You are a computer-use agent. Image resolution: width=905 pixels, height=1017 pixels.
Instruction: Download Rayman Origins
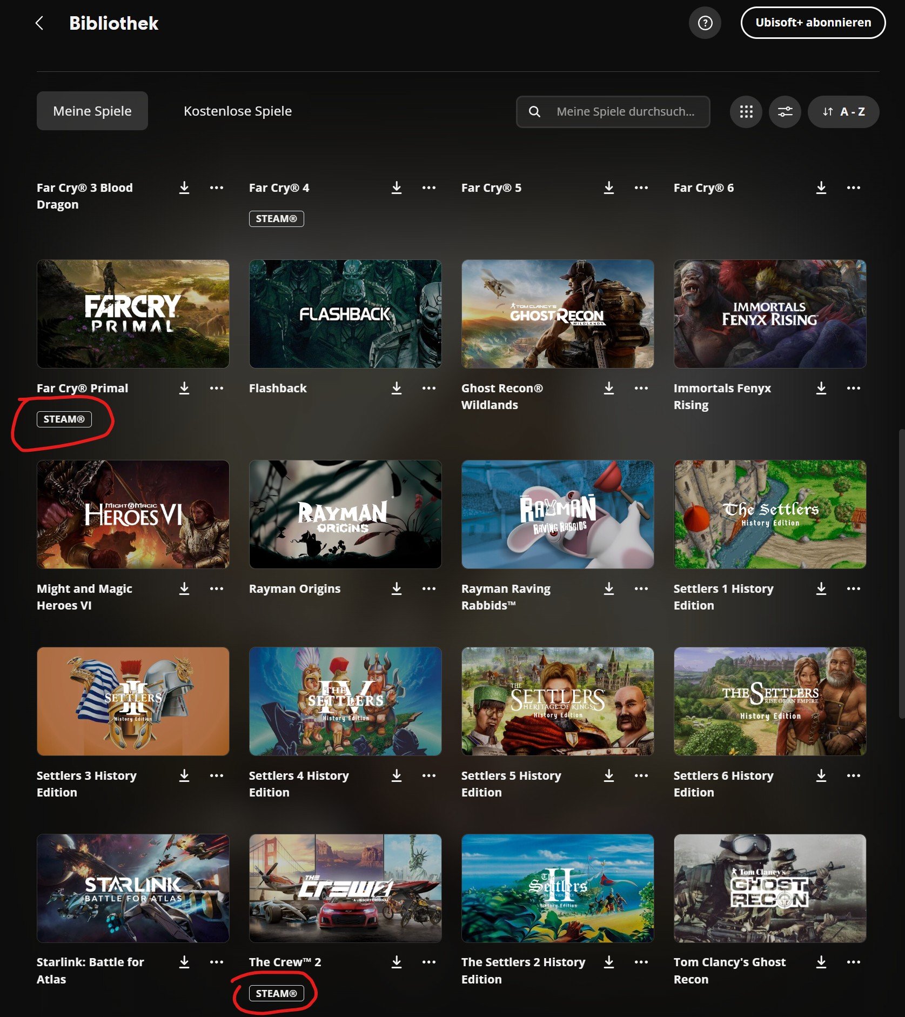point(397,588)
